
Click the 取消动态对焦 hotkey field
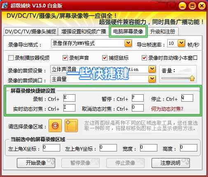(x=138, y=108)
